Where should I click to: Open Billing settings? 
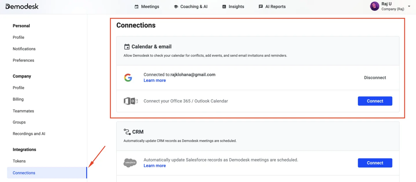coord(18,99)
